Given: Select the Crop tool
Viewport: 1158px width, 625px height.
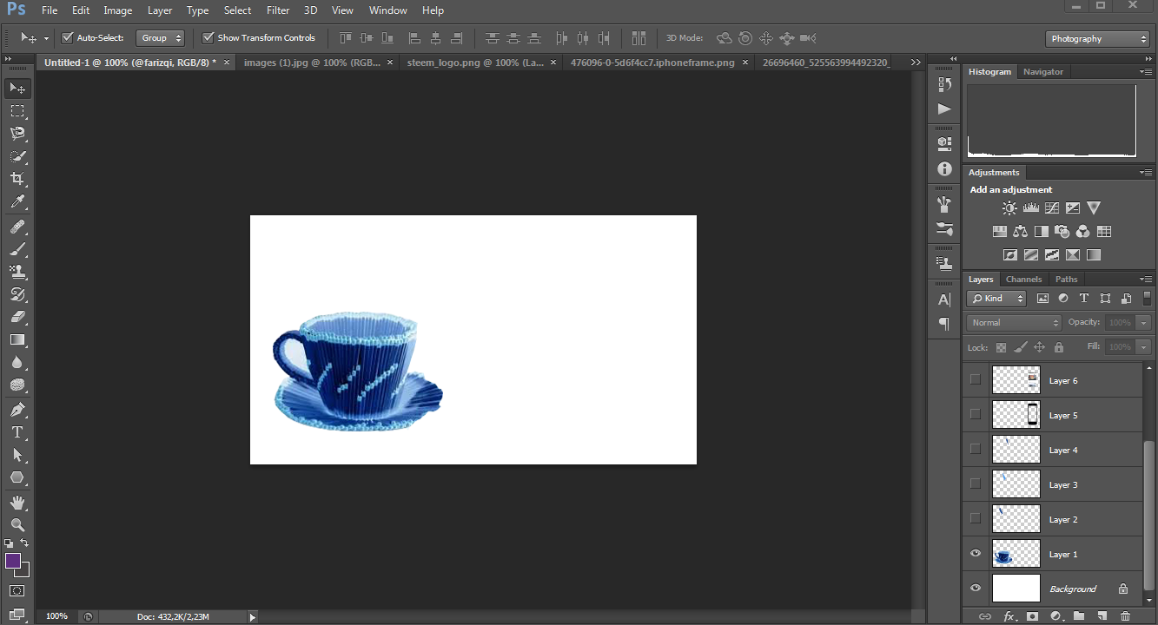Looking at the screenshot, I should 17,179.
